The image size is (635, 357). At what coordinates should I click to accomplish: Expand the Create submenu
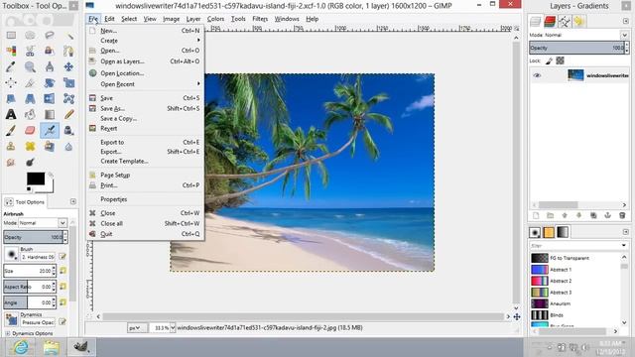click(x=145, y=41)
